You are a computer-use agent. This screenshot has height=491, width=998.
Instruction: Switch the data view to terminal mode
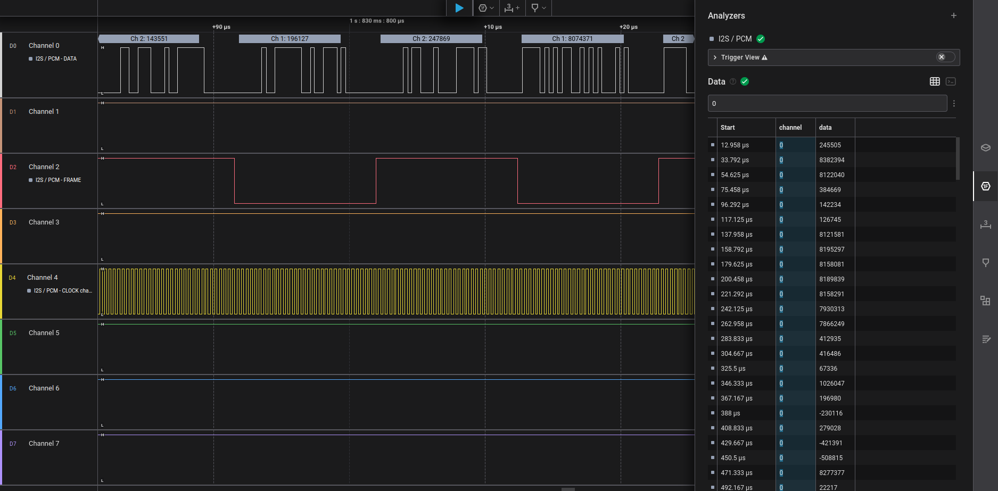click(x=951, y=81)
